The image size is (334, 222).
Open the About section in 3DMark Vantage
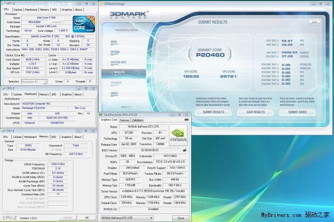click(x=114, y=93)
